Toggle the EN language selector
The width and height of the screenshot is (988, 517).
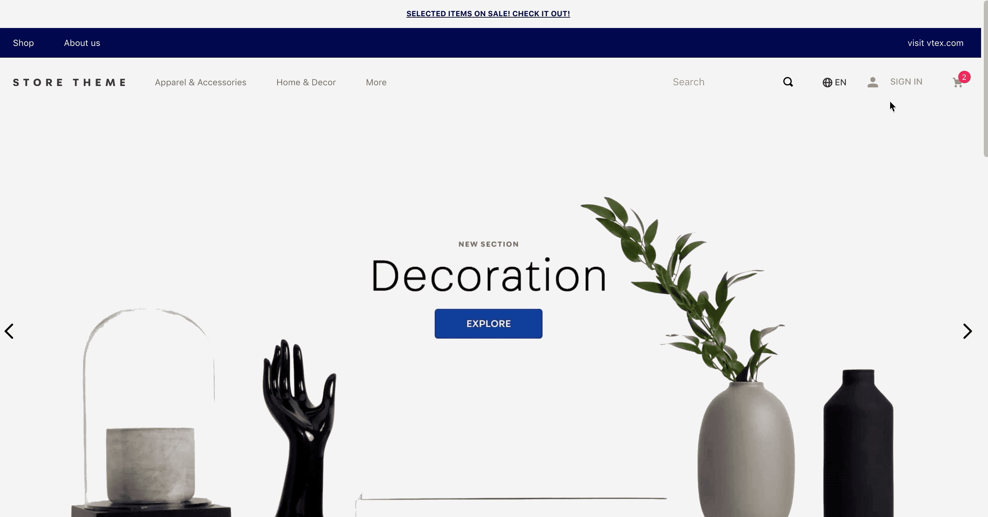point(834,82)
